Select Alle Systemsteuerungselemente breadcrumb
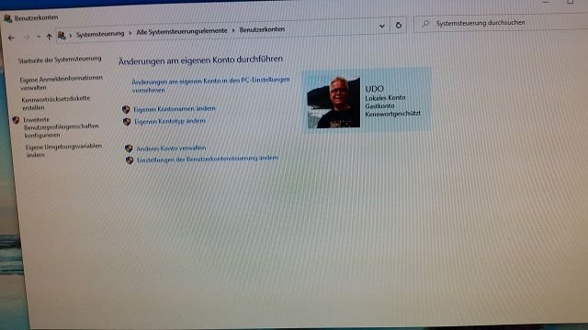588x330 pixels. pos(182,32)
